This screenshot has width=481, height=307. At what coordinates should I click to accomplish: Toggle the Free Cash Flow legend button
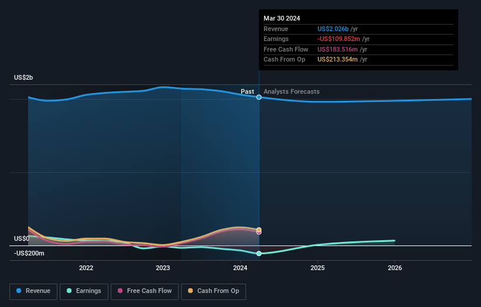pos(145,291)
